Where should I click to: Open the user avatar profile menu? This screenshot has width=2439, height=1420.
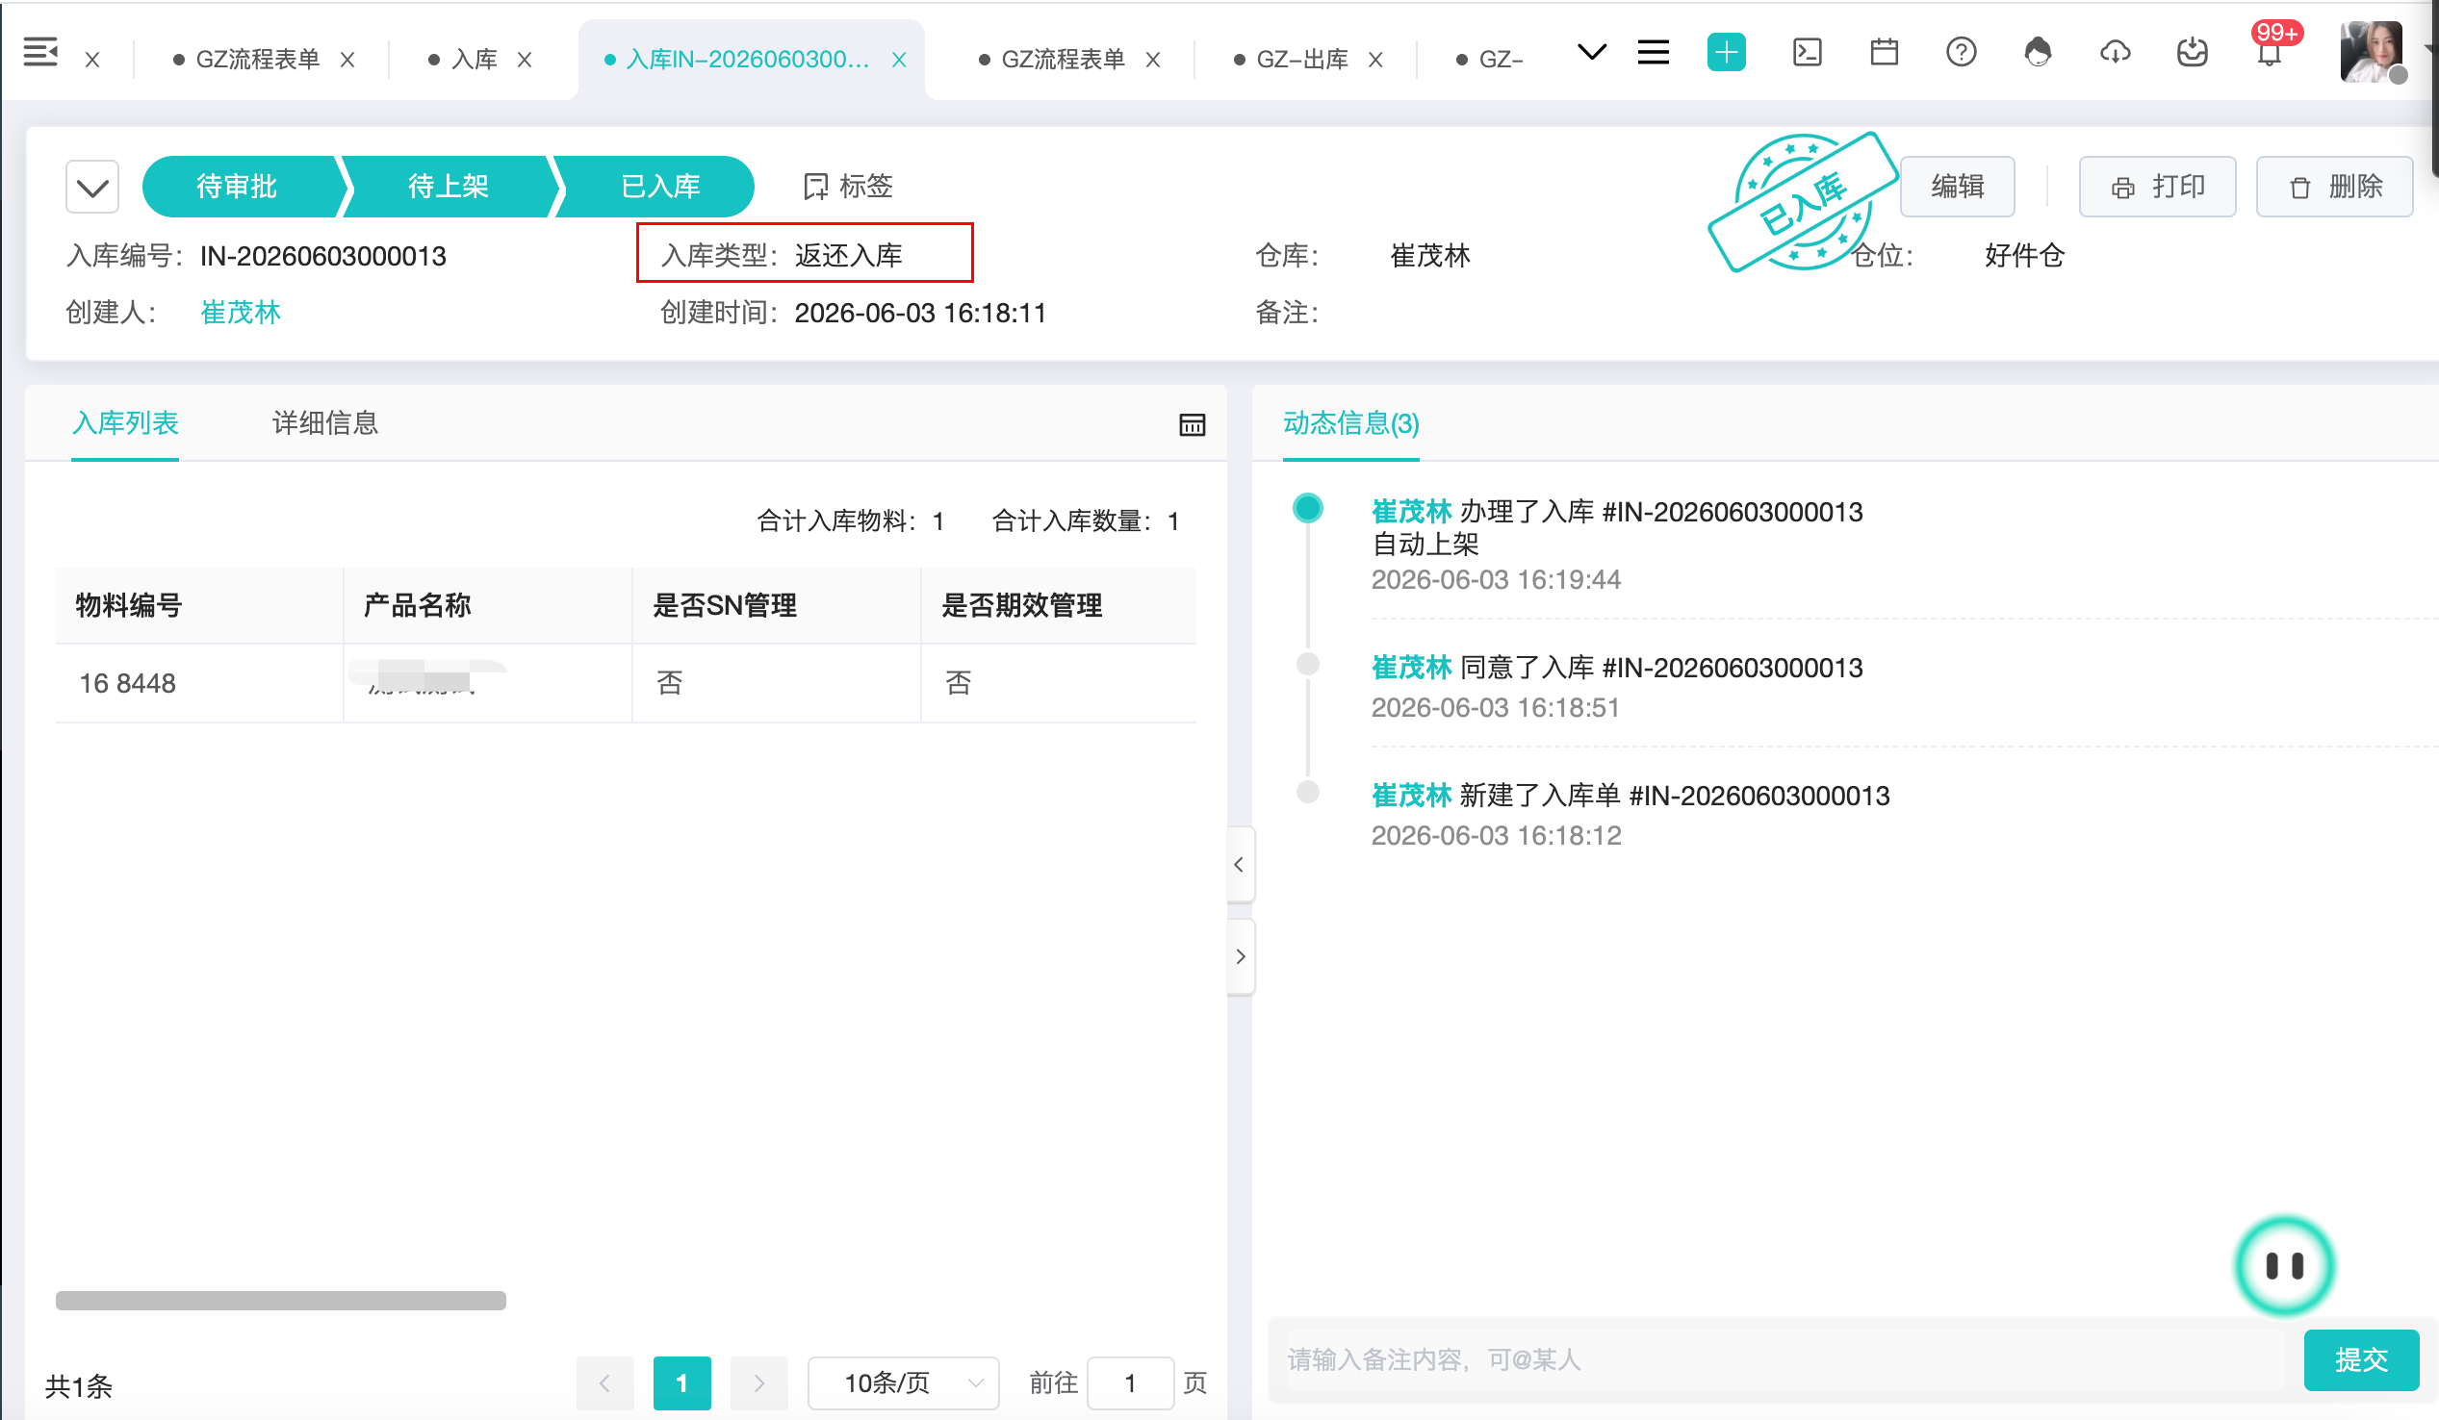(x=2372, y=52)
